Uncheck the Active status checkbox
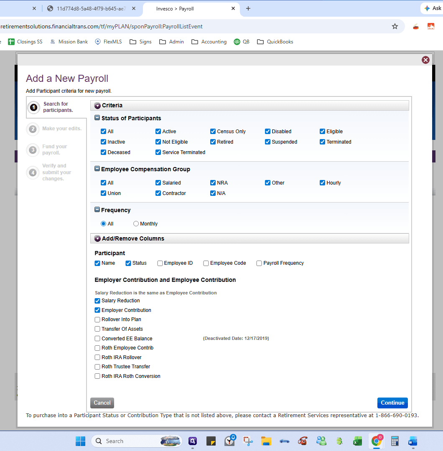 158,132
